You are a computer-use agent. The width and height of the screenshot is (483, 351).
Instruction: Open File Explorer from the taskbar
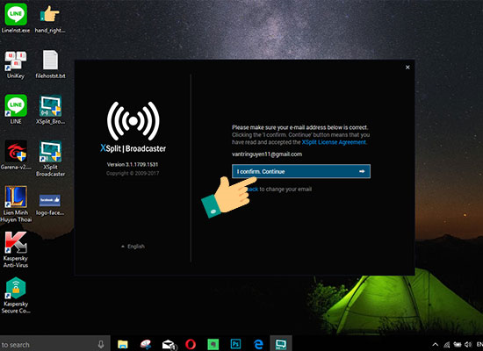(x=123, y=344)
